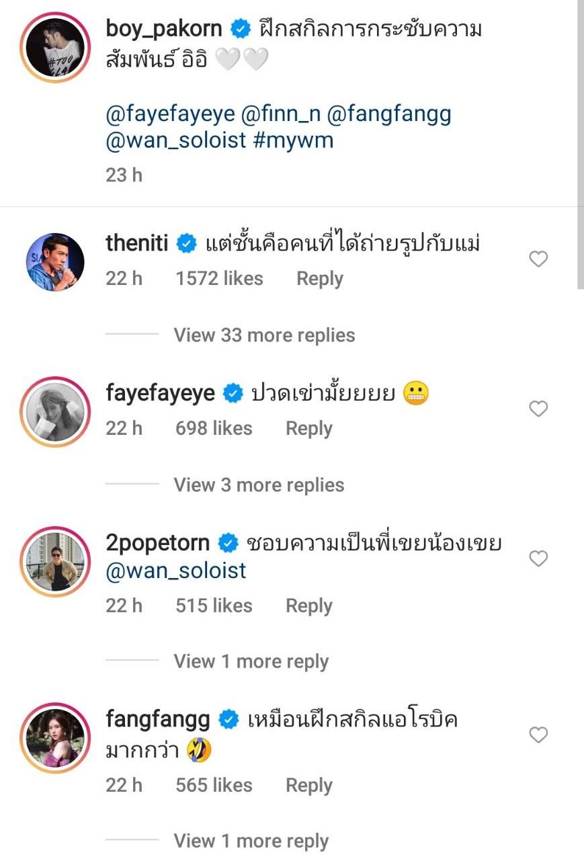Tap 2popetorn's profile avatar
Viewport: 584px width, 867px height.
[x=55, y=561]
